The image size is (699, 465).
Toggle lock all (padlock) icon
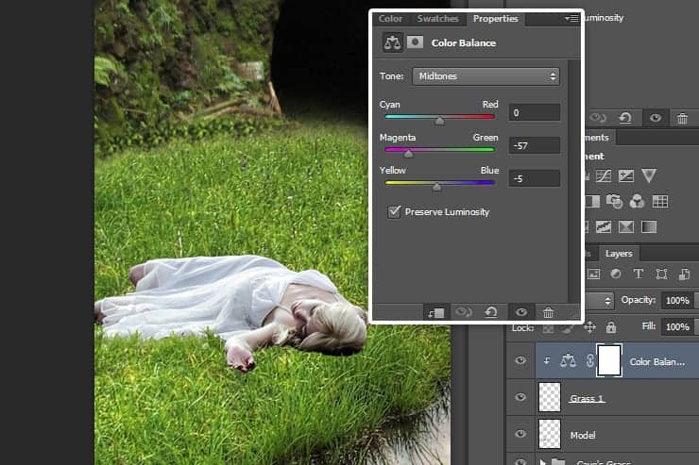pos(611,327)
